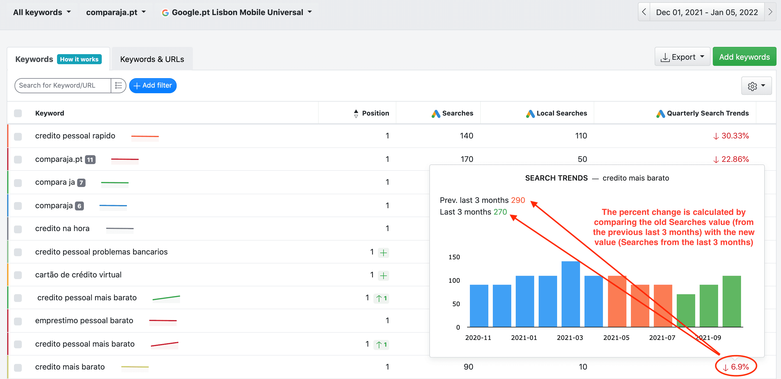This screenshot has width=781, height=379.
Task: Click the plus icon for cartão de crédito virtual
Action: coord(384,275)
